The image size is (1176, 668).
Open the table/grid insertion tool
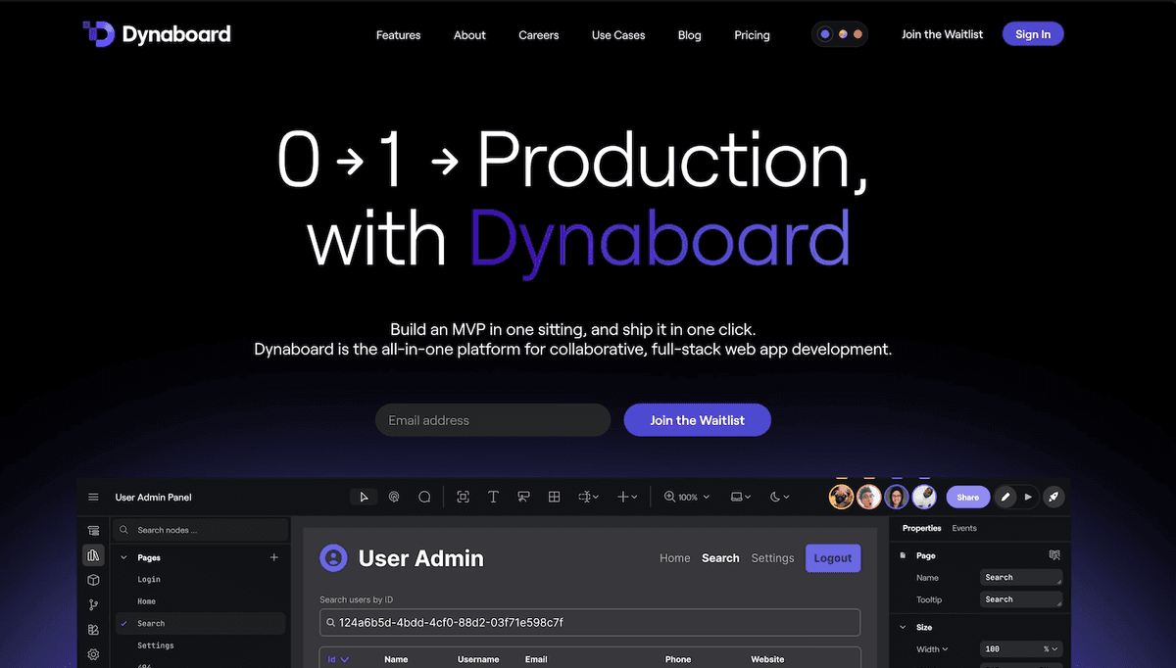tap(554, 497)
